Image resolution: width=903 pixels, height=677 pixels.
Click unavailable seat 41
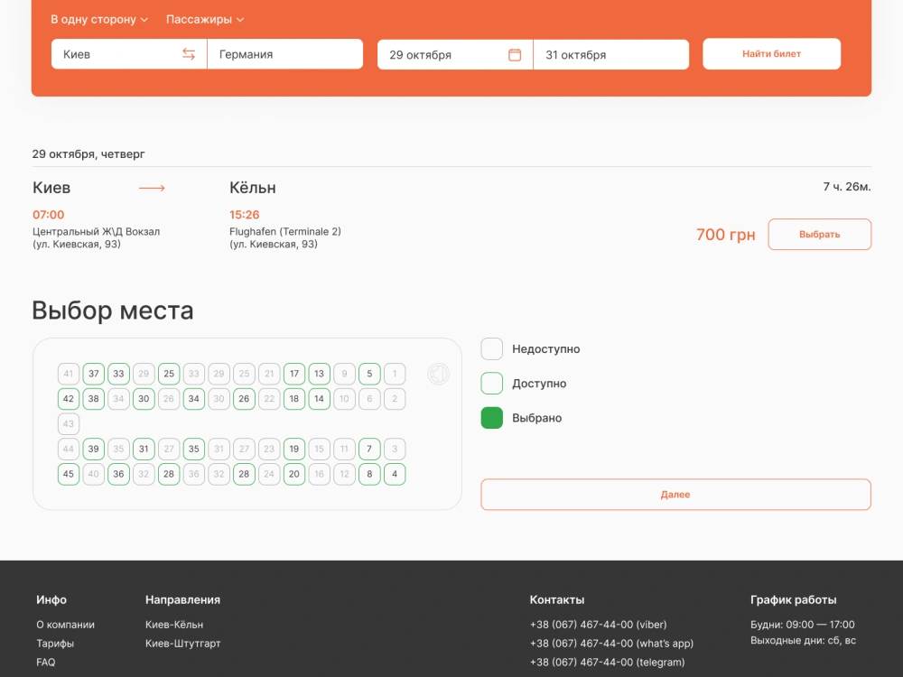coord(69,374)
